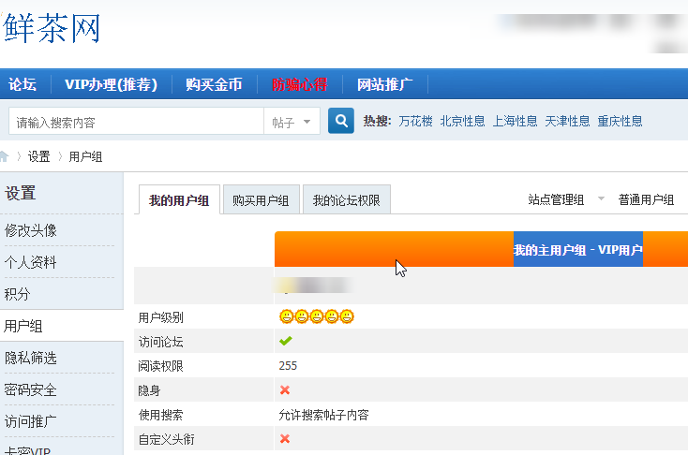Click the 访问论坛 row label
The width and height of the screenshot is (688, 455).
point(160,342)
